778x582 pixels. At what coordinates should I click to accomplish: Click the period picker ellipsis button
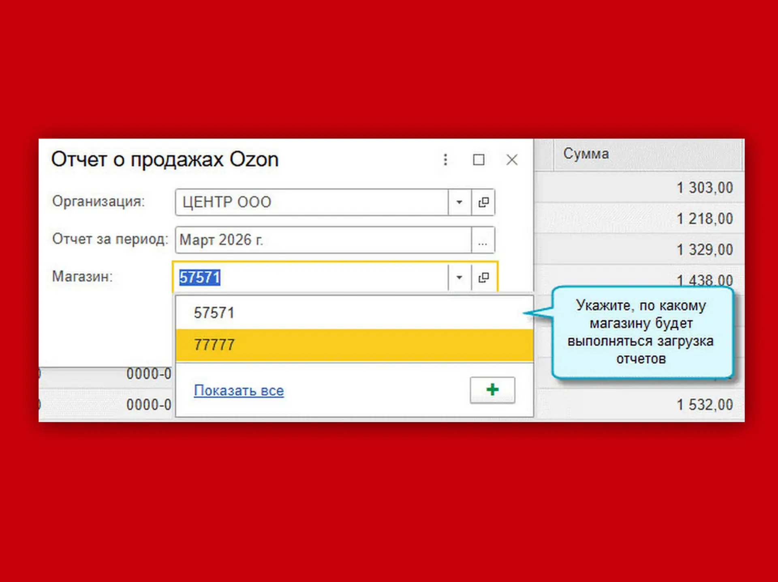click(x=483, y=240)
